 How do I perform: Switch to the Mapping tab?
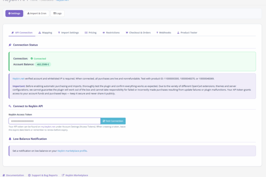tap(45, 32)
